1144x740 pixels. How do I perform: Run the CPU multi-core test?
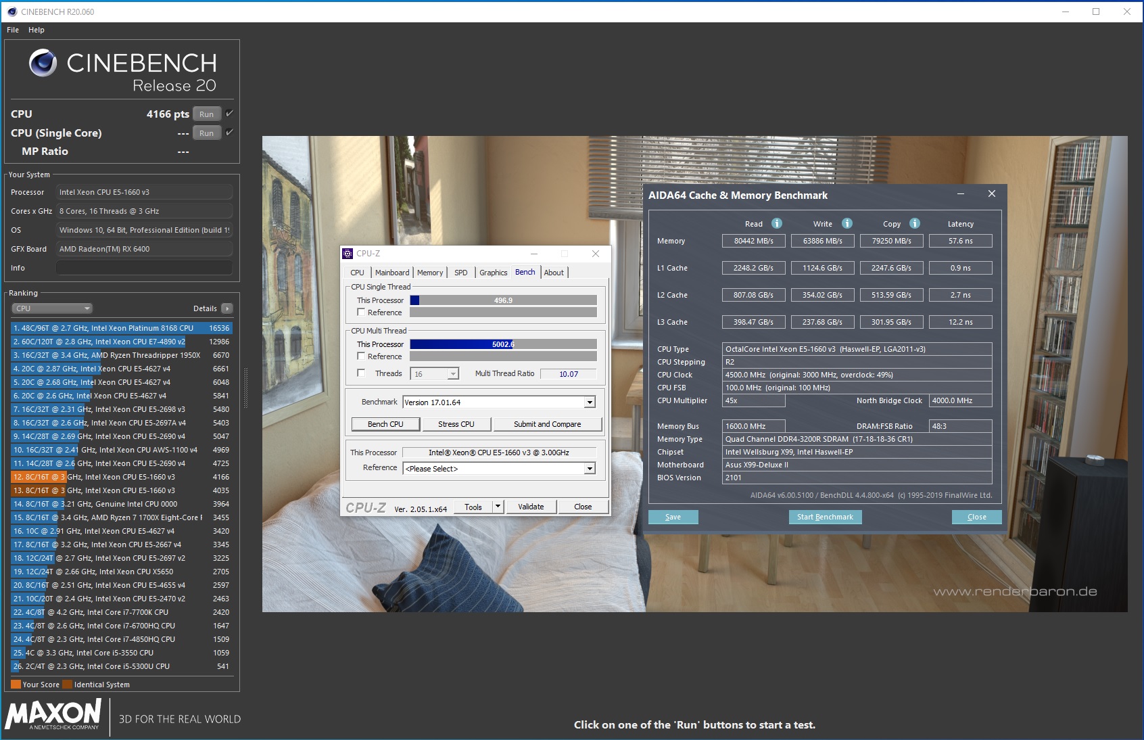click(x=207, y=114)
